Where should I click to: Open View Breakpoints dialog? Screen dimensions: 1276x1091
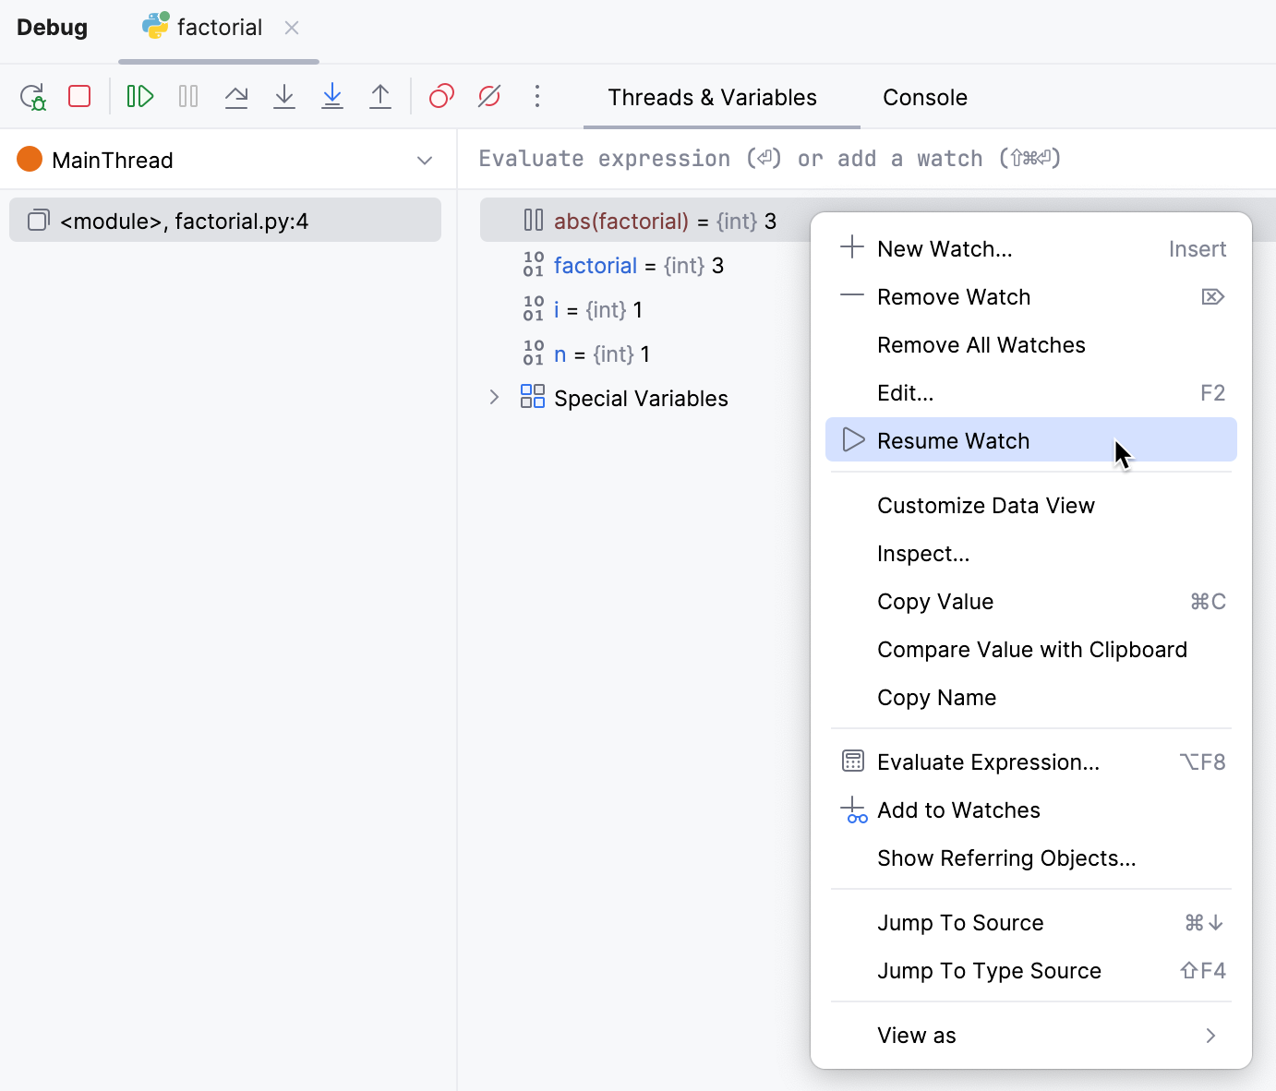coord(441,96)
